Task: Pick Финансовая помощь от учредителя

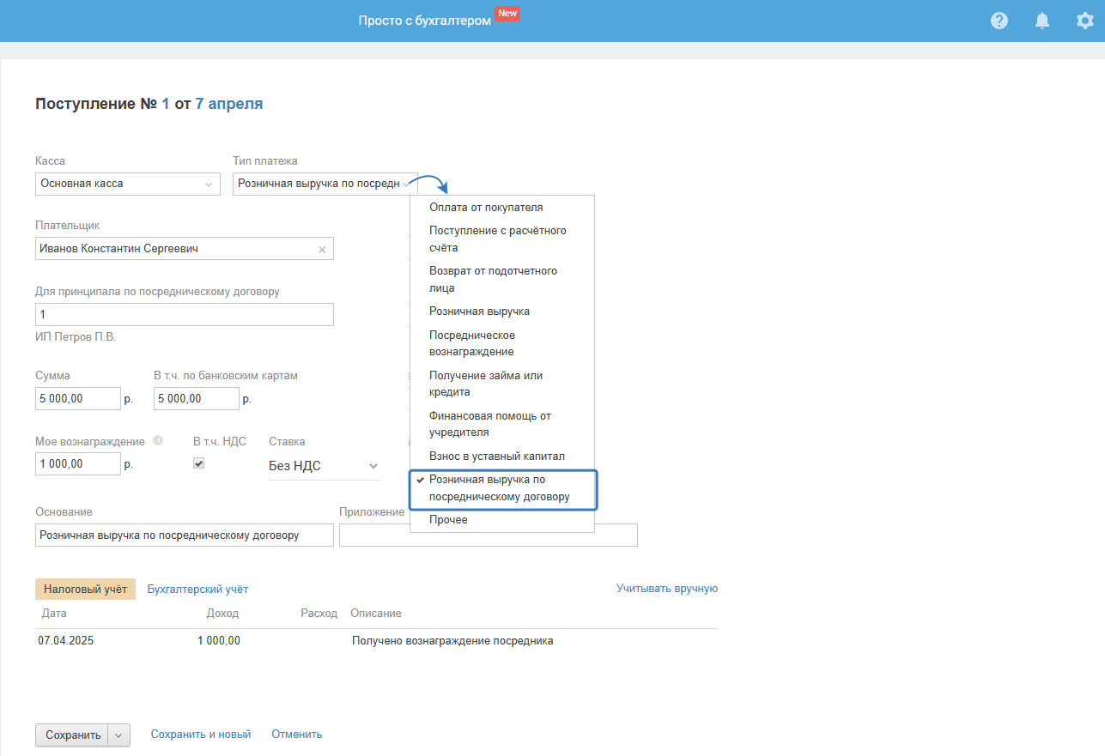Action: click(502, 424)
